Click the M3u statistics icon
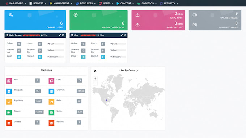Viewport: 246px width, 138px height. [x=9, y=81]
